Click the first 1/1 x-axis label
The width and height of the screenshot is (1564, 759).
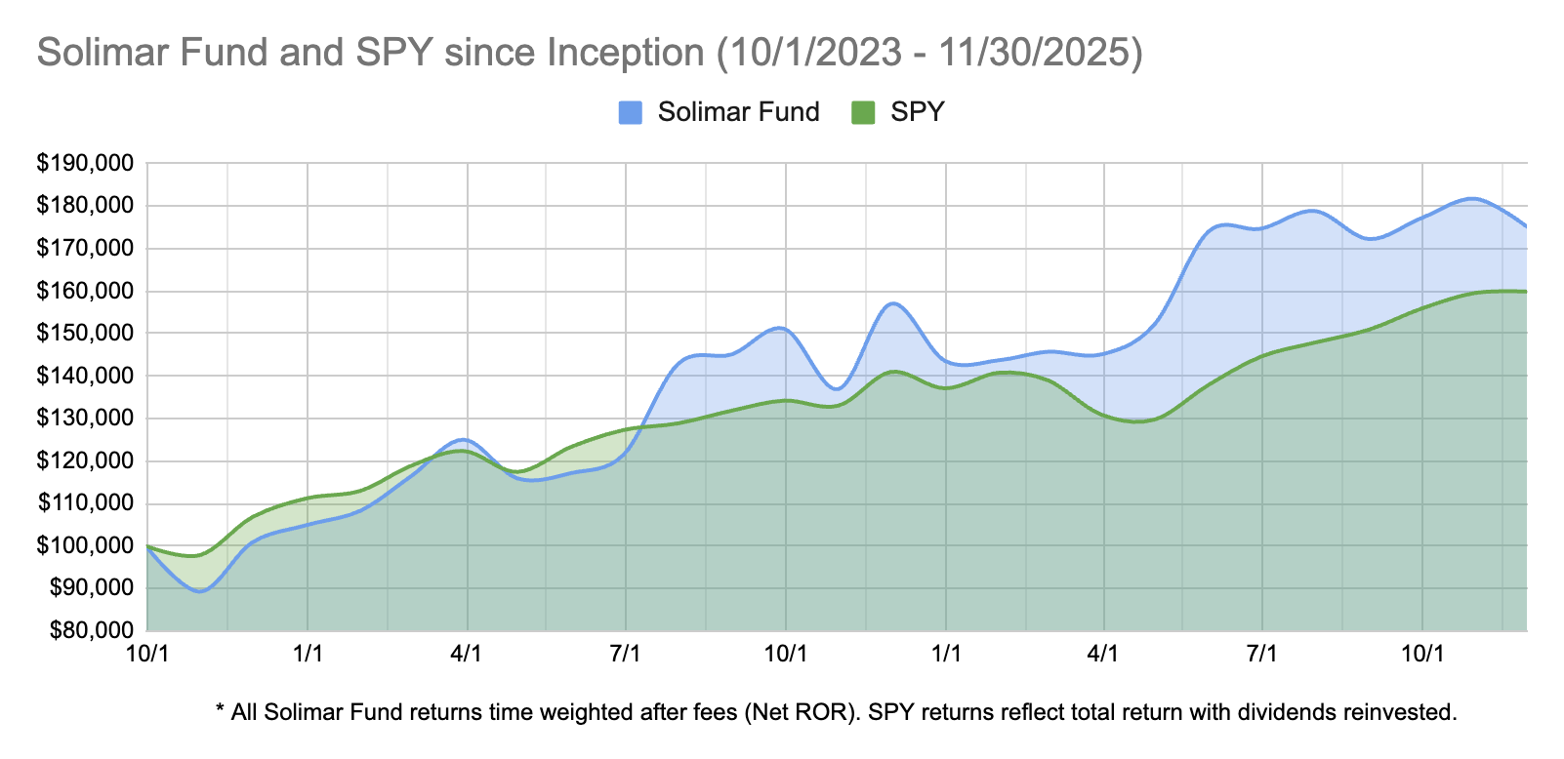308,654
